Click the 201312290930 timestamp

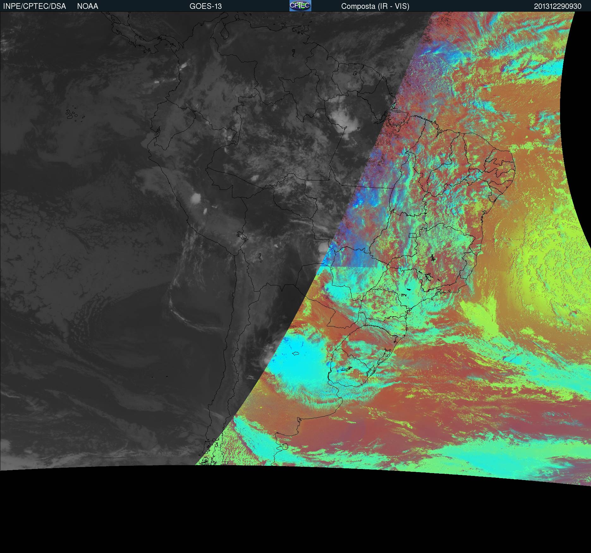557,6
